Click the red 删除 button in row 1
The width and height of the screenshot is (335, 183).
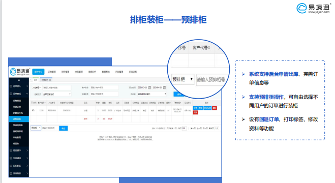coord(215,108)
